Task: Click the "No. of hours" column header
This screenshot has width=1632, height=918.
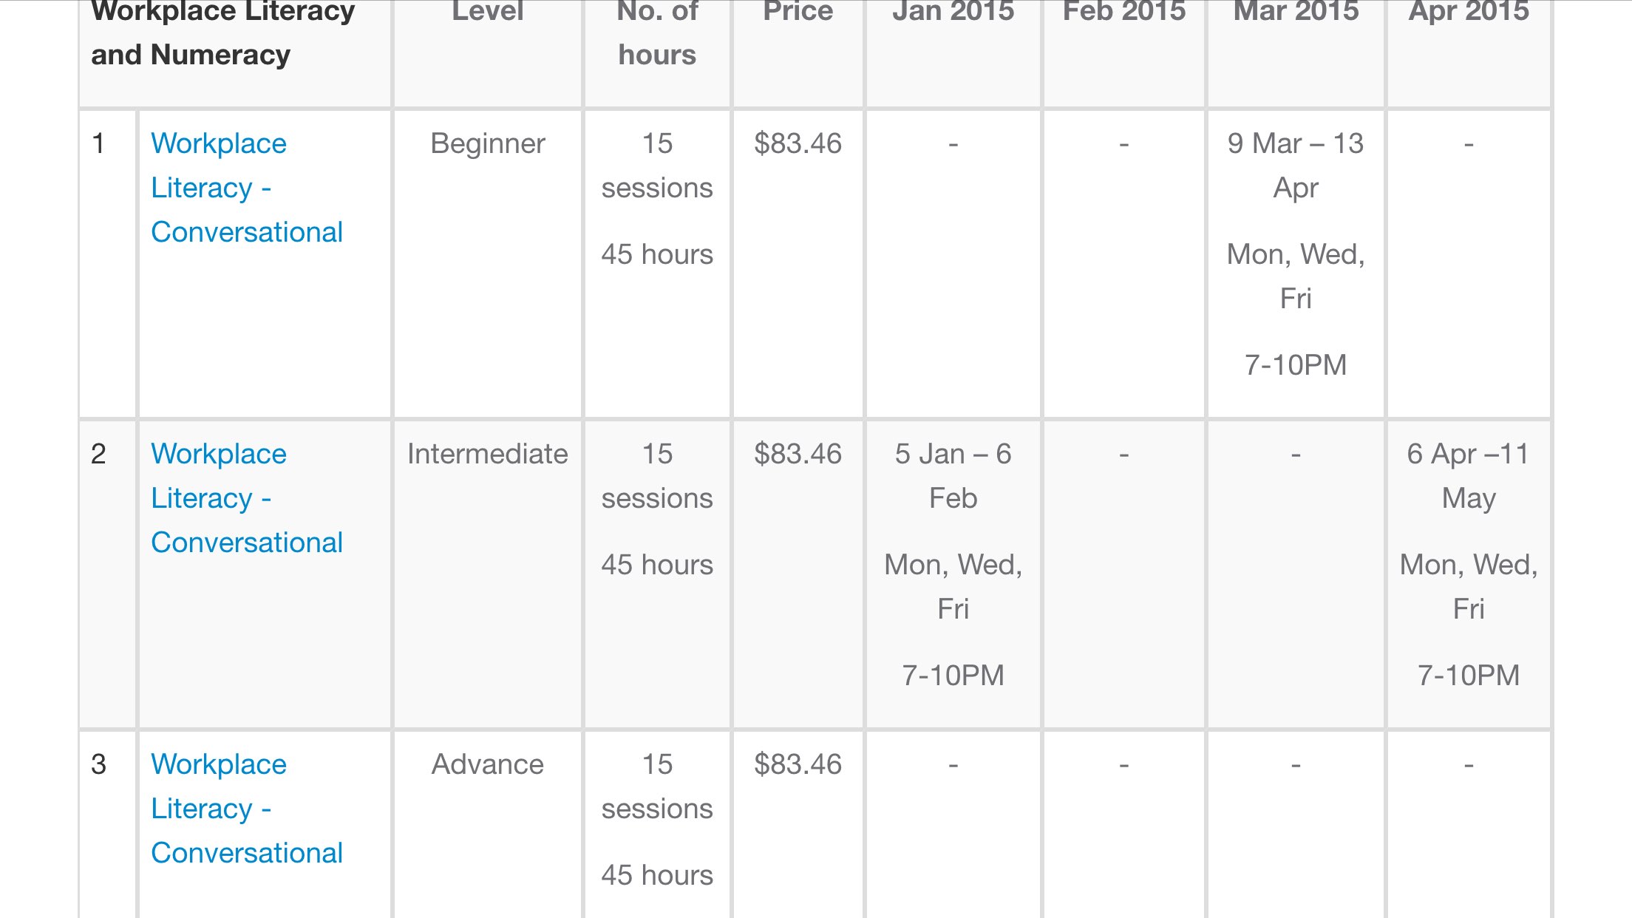Action: [x=657, y=33]
